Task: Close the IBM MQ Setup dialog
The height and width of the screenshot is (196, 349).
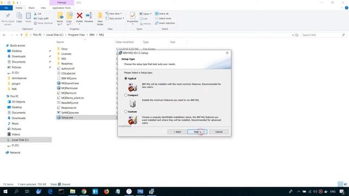Action: click(x=227, y=53)
